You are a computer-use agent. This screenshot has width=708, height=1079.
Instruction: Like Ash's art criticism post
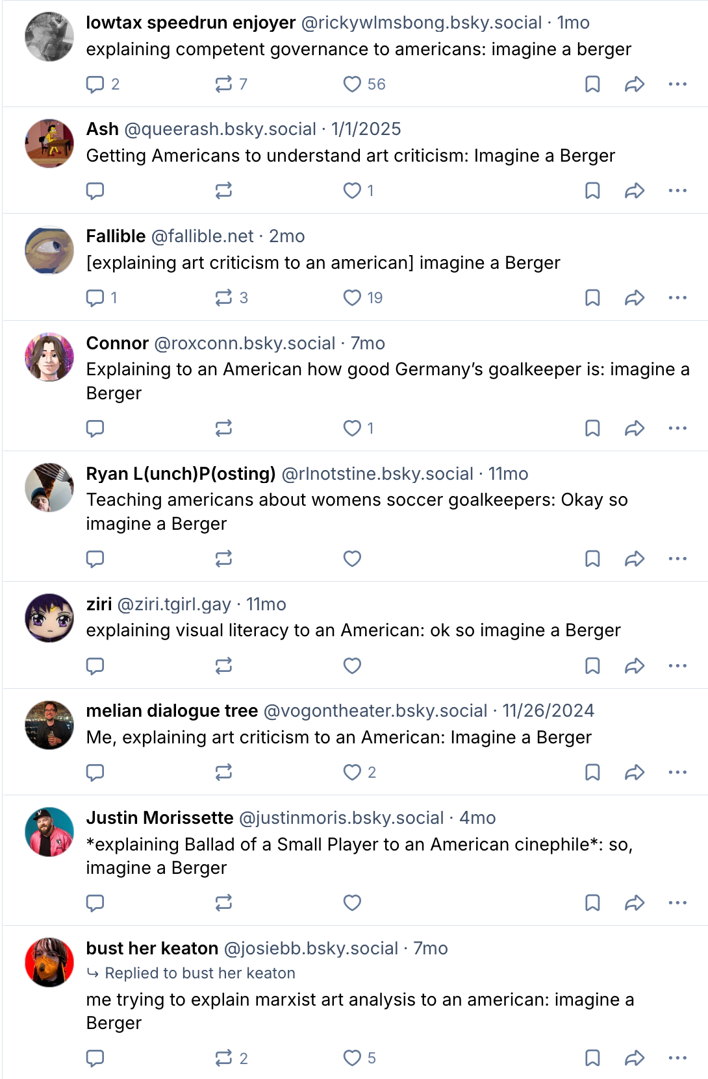coord(352,191)
